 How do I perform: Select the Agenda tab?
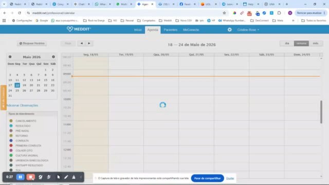153,30
